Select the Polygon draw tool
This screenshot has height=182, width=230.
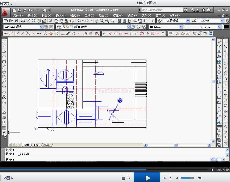[4, 57]
